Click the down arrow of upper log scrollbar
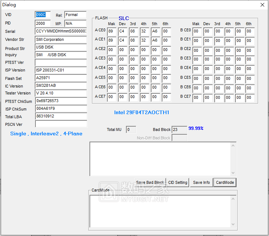This screenshot has width=269, height=236. 233,173
